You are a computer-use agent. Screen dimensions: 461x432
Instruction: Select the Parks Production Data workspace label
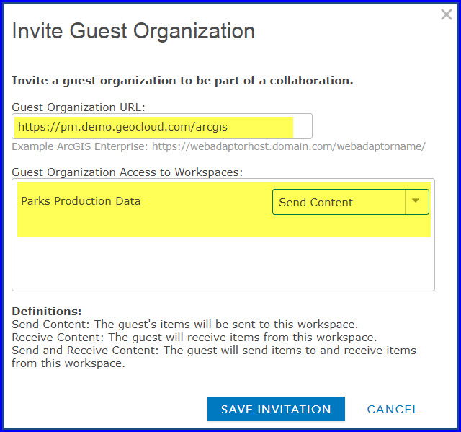point(81,200)
